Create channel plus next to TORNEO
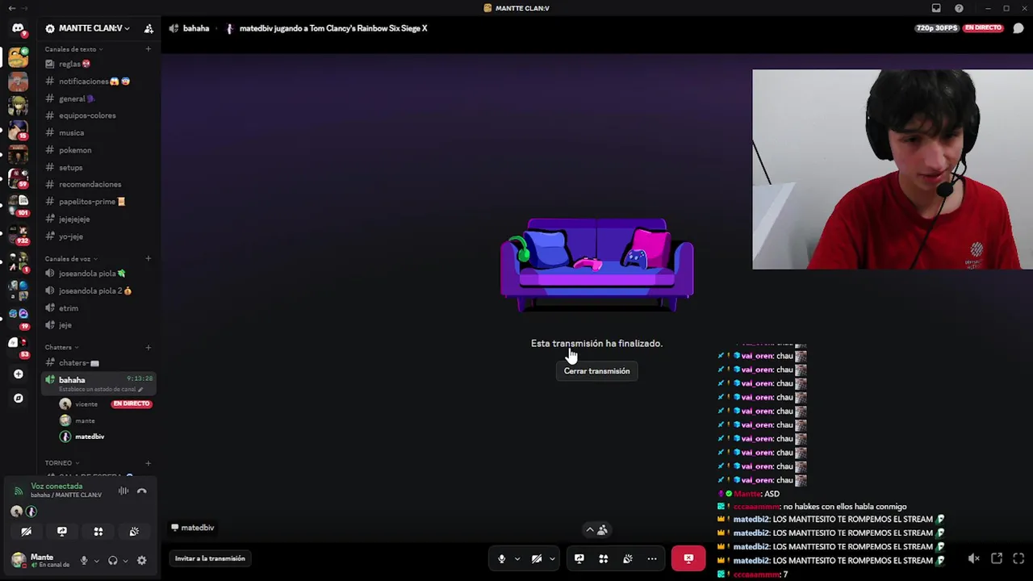The height and width of the screenshot is (581, 1033). point(148,463)
